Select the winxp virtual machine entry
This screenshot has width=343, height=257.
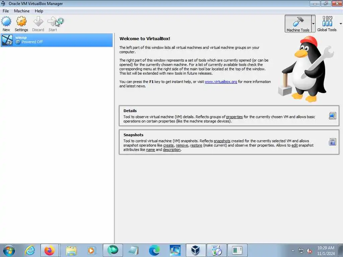coord(56,40)
